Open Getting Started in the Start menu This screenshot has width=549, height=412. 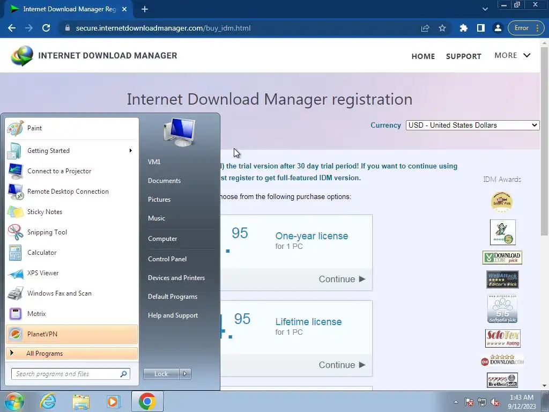point(72,151)
